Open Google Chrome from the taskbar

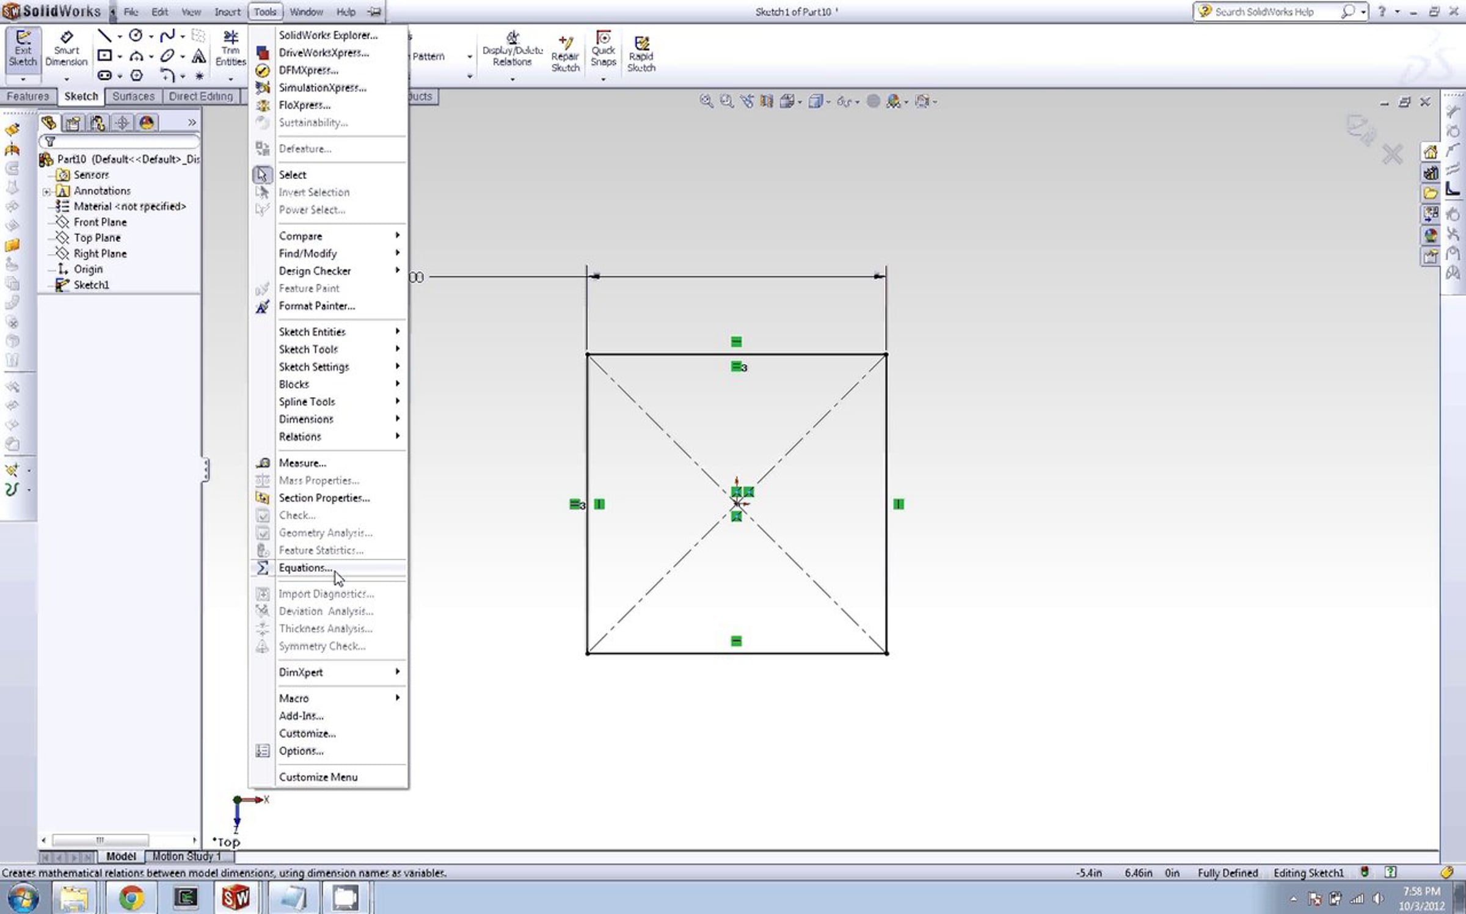[x=131, y=898]
